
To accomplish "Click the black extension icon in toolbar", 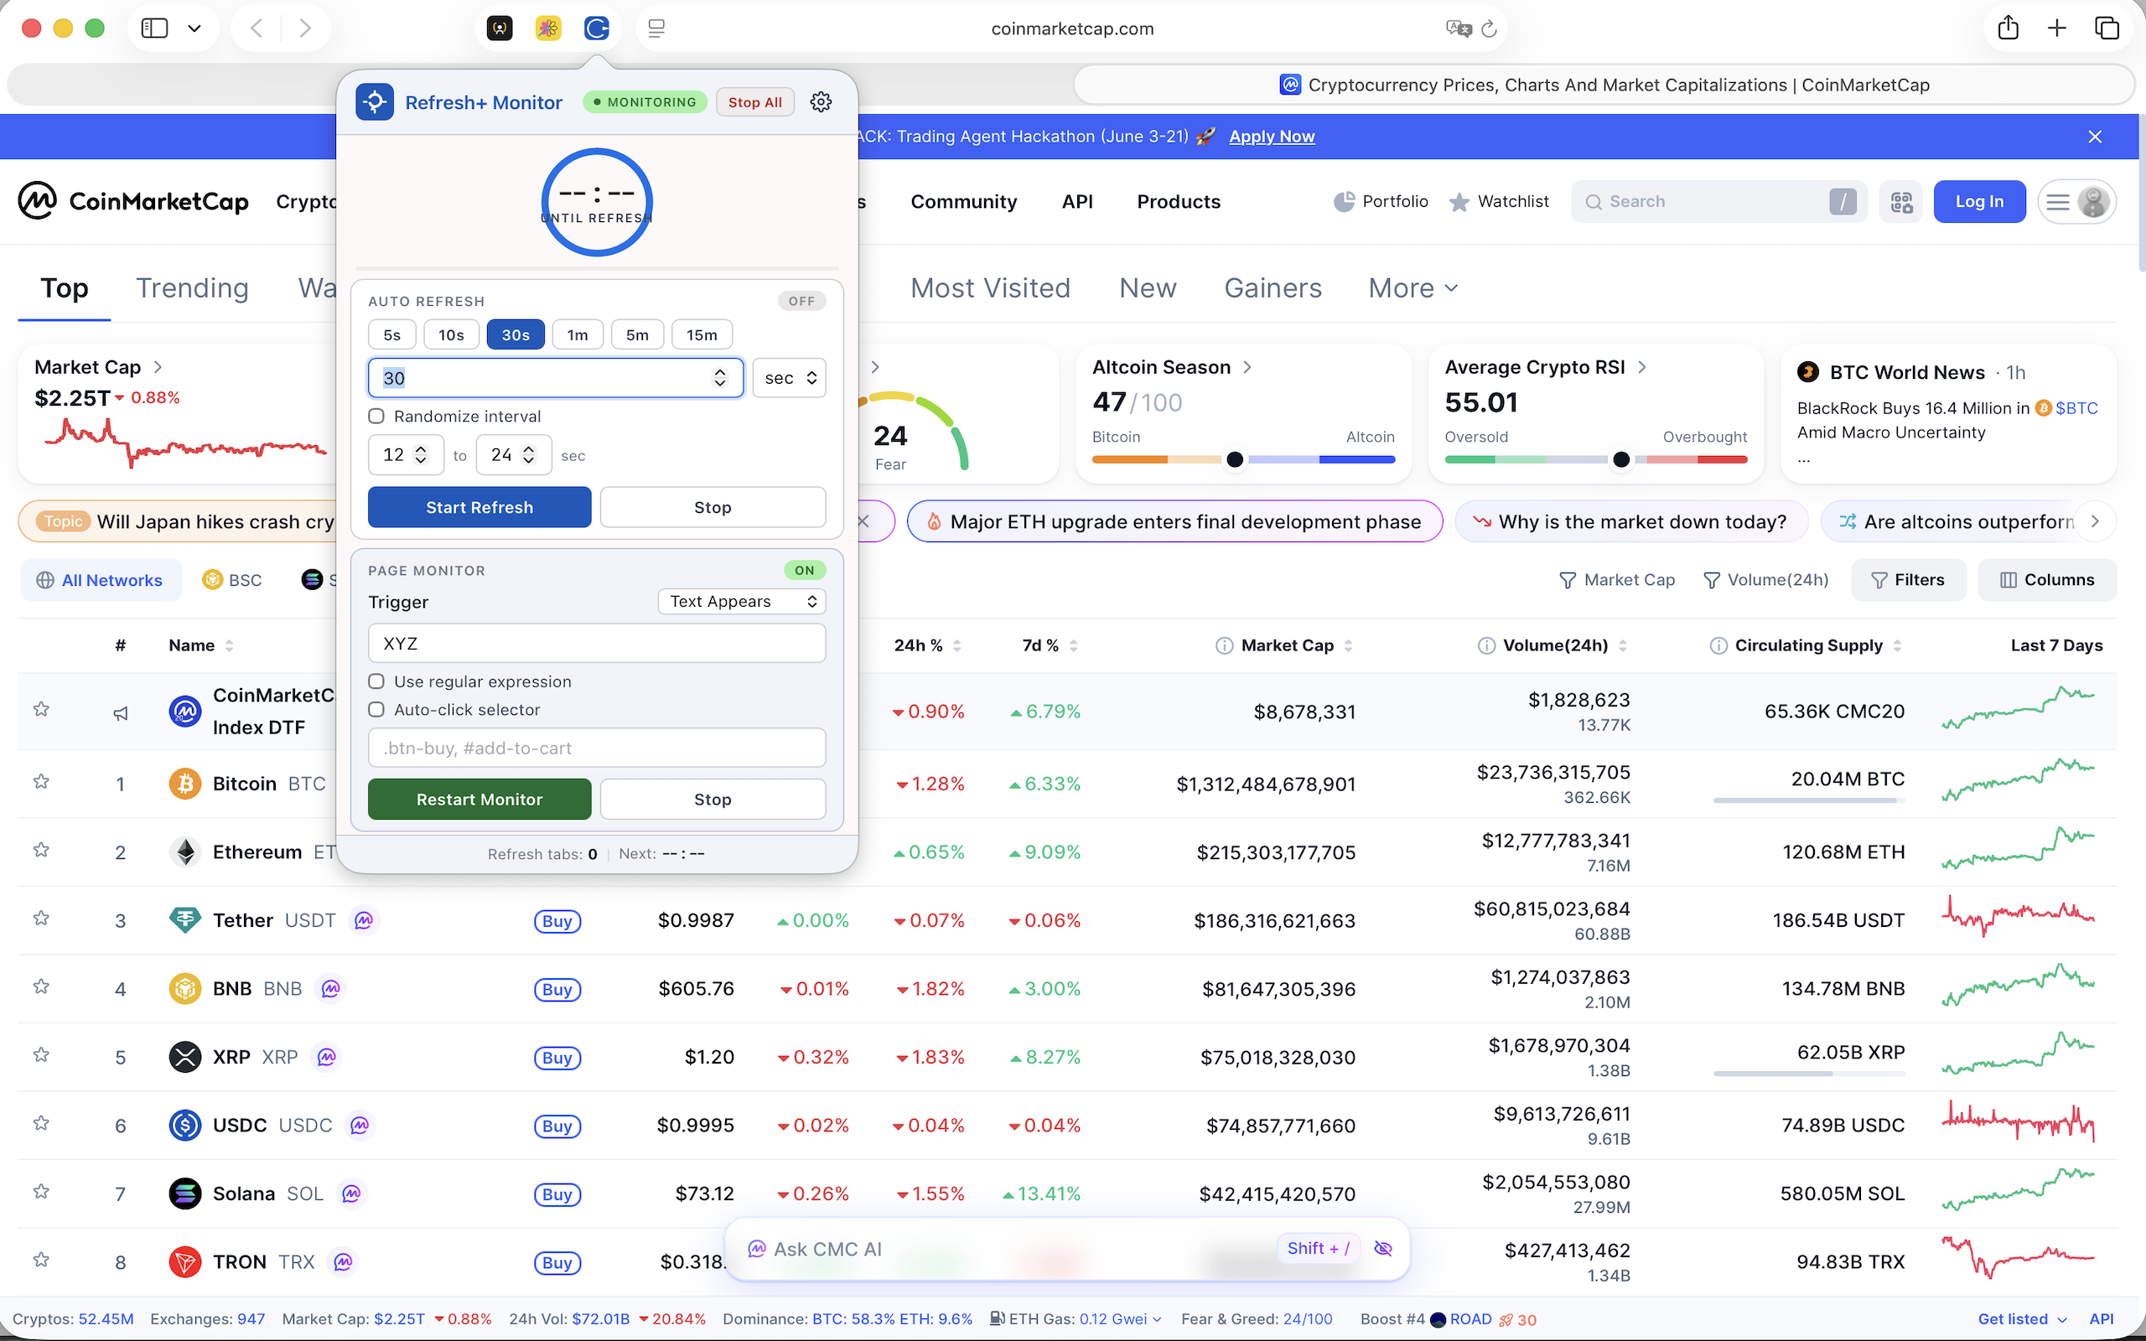I will coord(500,28).
